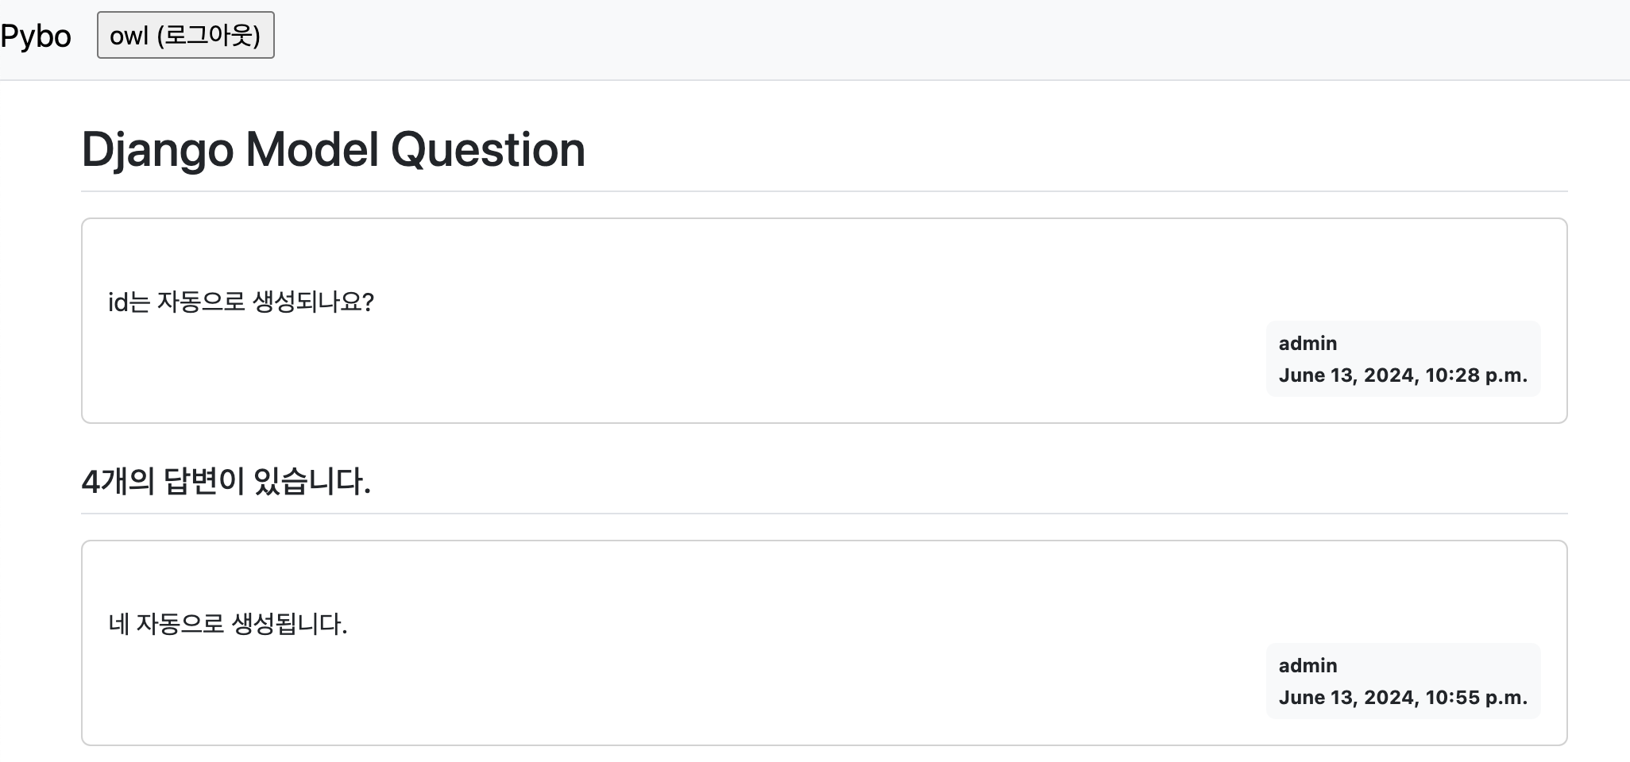The image size is (1630, 762).
Task: Click the divider line under the answer count
Action: pyautogui.click(x=824, y=514)
